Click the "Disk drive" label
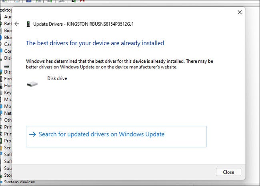260x186 pixels. click(x=57, y=78)
